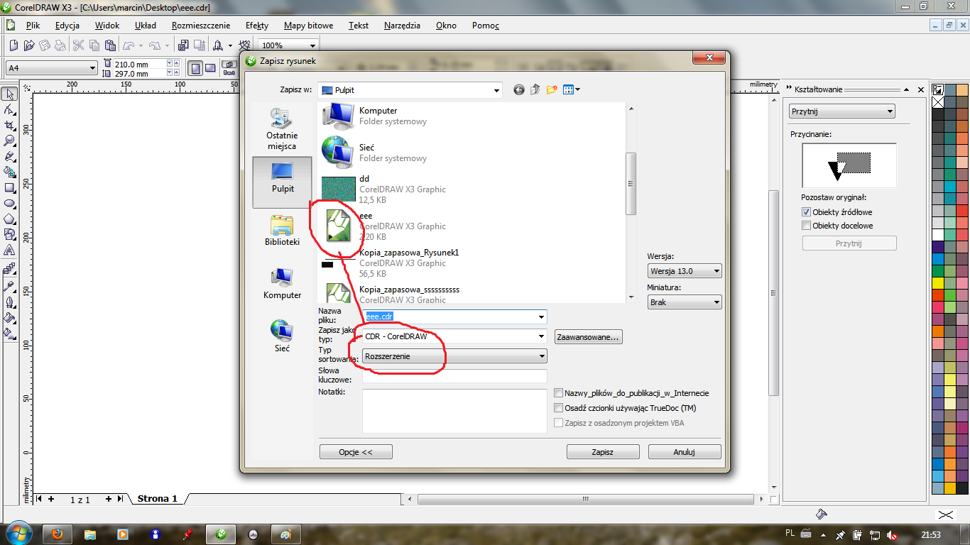This screenshot has height=545, width=970.
Task: Open Biblioteki in the places sidebar
Action: tap(282, 230)
